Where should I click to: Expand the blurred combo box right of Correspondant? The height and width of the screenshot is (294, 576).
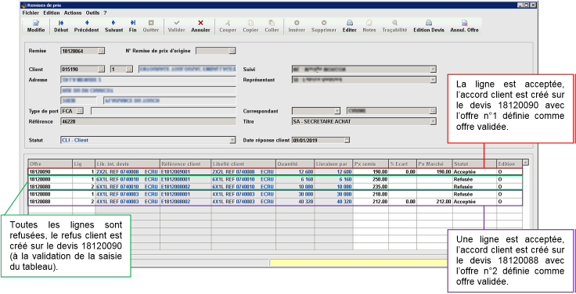(433, 111)
